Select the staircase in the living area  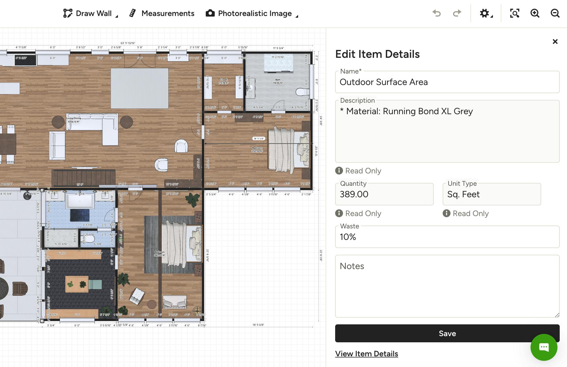(x=83, y=178)
